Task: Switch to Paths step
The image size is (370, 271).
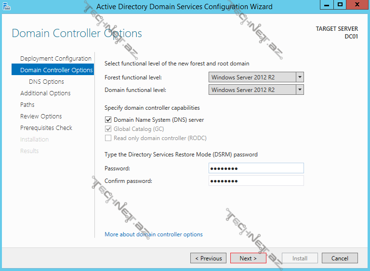Action: point(27,105)
